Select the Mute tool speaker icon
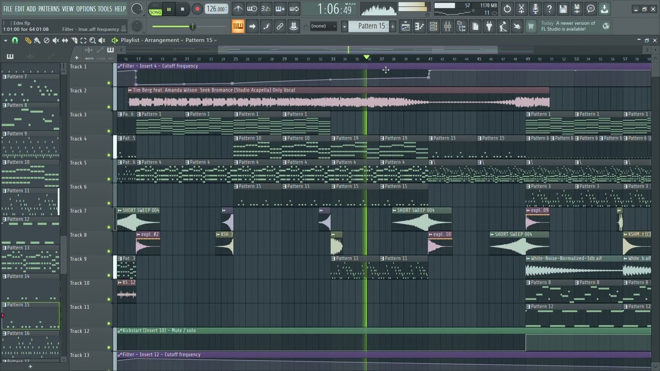 pos(56,40)
